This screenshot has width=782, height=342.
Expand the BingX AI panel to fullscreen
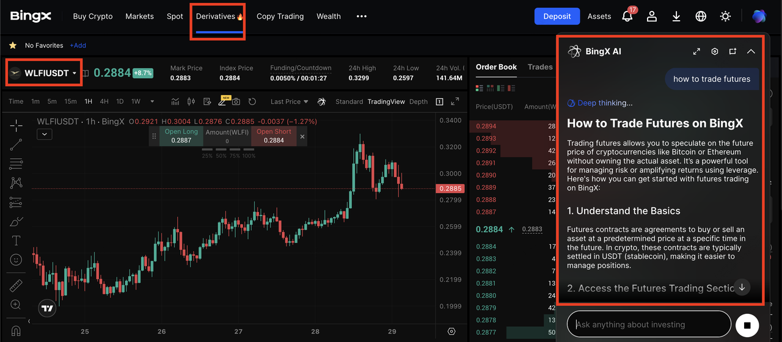(696, 51)
